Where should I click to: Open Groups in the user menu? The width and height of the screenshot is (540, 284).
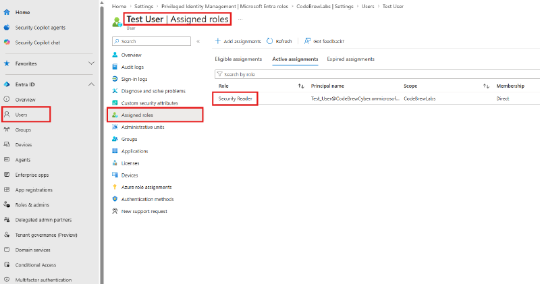(129, 139)
